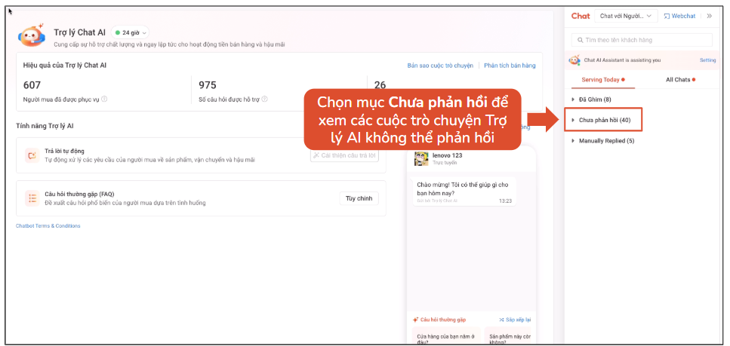This screenshot has width=730, height=346.
Task: Click the red Chat logo in side panel
Action: coord(581,16)
